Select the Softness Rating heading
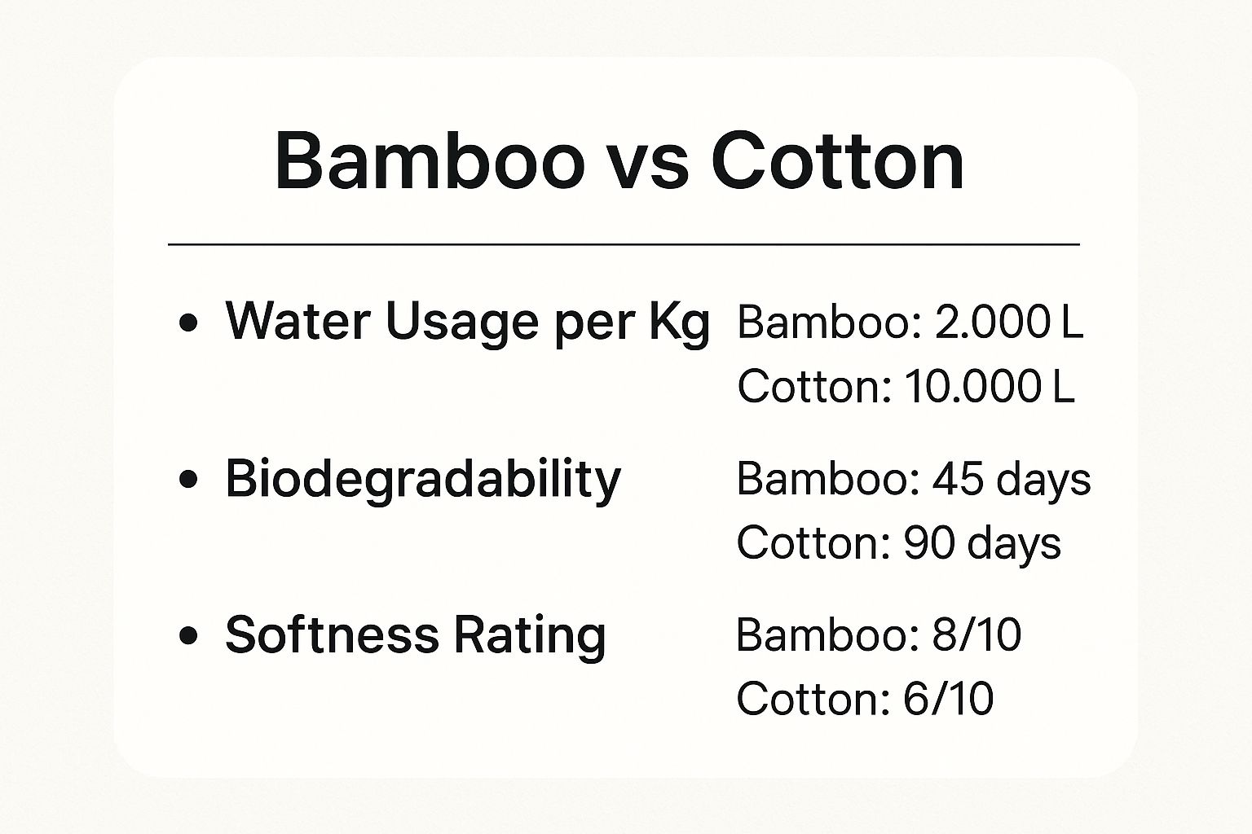The image size is (1252, 834). (x=416, y=636)
